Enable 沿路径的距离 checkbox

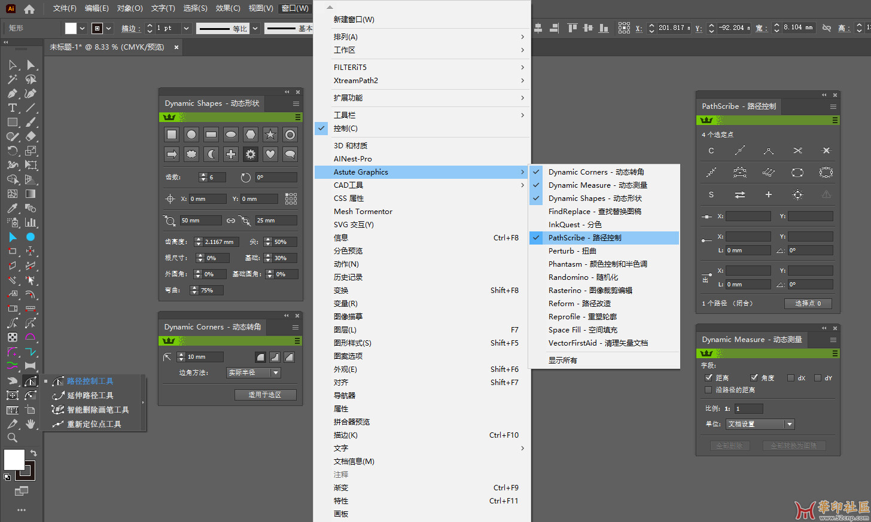[709, 390]
